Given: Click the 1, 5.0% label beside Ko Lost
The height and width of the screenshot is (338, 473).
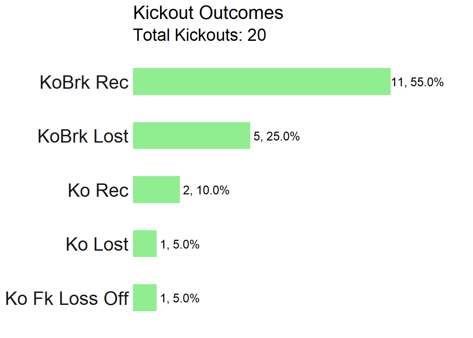Looking at the screenshot, I should pyautogui.click(x=180, y=245).
